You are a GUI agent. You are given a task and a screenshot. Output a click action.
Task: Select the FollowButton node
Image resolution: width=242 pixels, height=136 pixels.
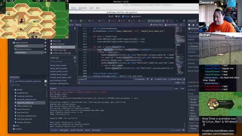[22, 46]
